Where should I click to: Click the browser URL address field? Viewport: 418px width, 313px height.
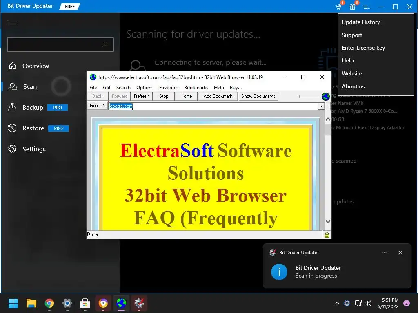(214, 106)
